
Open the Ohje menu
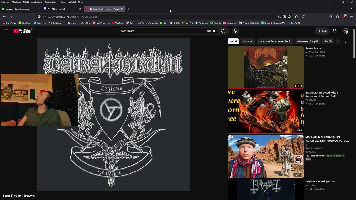(80, 2)
